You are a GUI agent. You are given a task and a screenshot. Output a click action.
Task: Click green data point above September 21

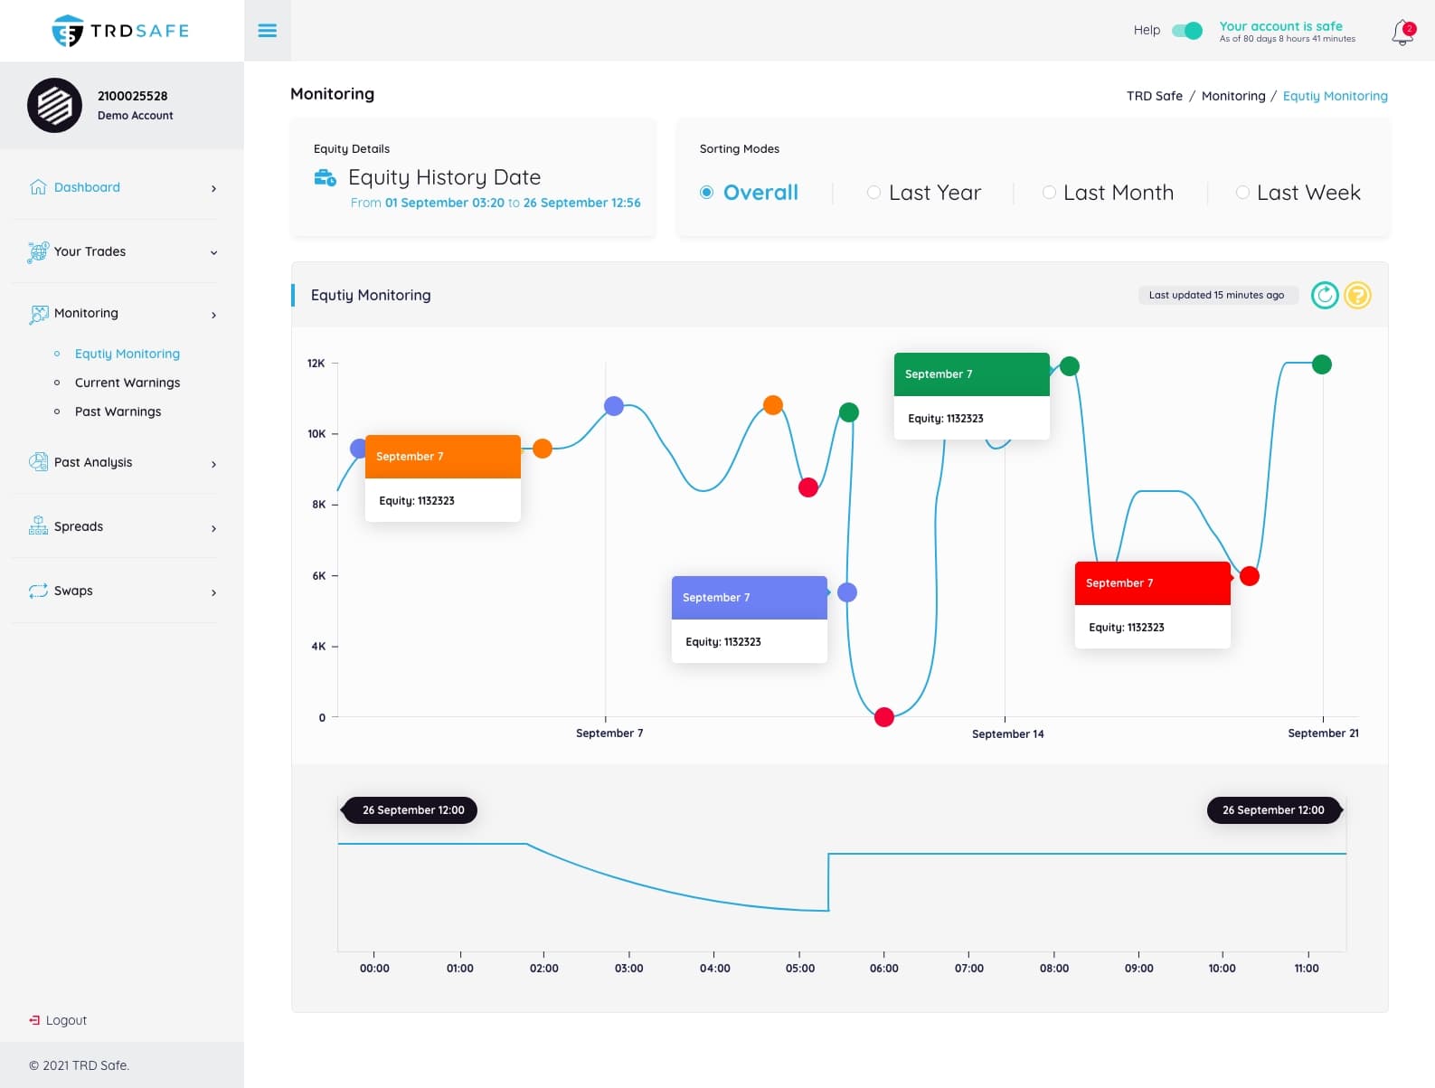coord(1322,364)
